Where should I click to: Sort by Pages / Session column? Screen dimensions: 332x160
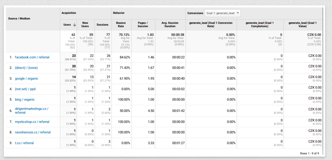coord(143,25)
